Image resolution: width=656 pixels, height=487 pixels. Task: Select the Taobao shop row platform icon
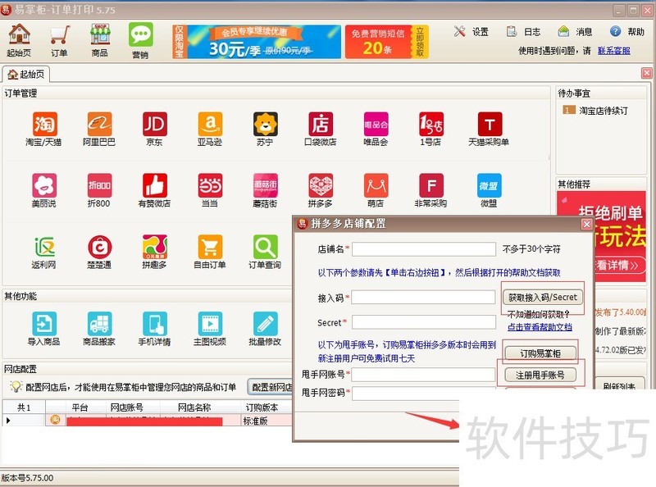[55, 420]
